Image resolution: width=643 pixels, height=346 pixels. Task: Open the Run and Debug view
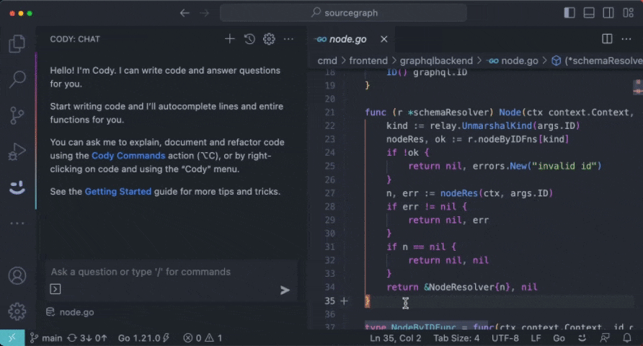pyautogui.click(x=17, y=151)
